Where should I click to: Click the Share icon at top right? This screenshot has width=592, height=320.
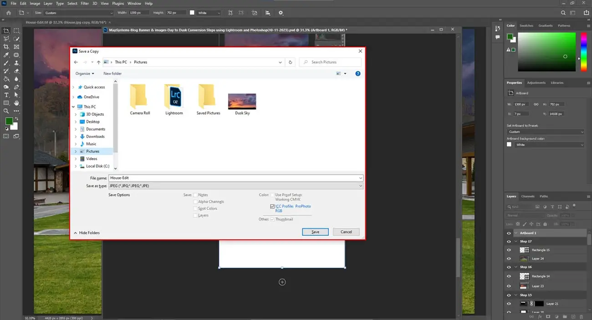pos(585,13)
